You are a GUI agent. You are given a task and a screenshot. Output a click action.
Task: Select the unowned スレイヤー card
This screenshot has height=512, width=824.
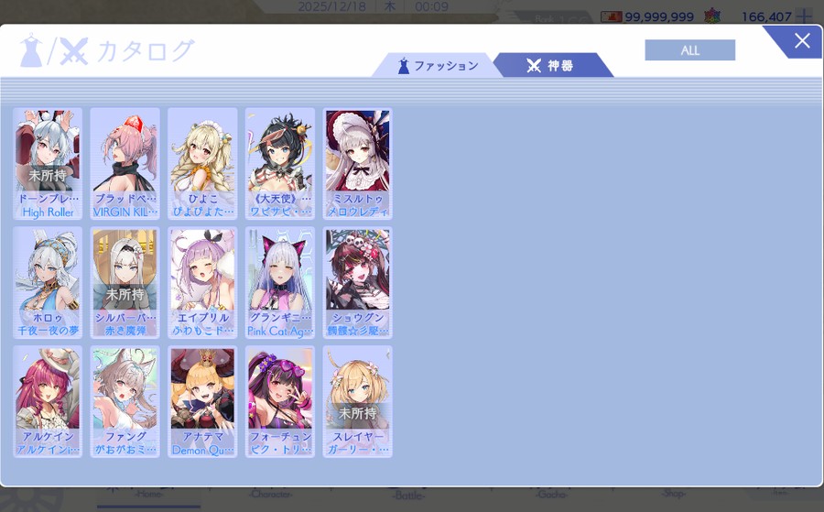coord(357,401)
